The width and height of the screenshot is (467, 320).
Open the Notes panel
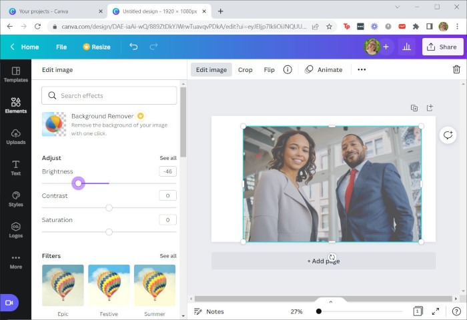point(209,311)
